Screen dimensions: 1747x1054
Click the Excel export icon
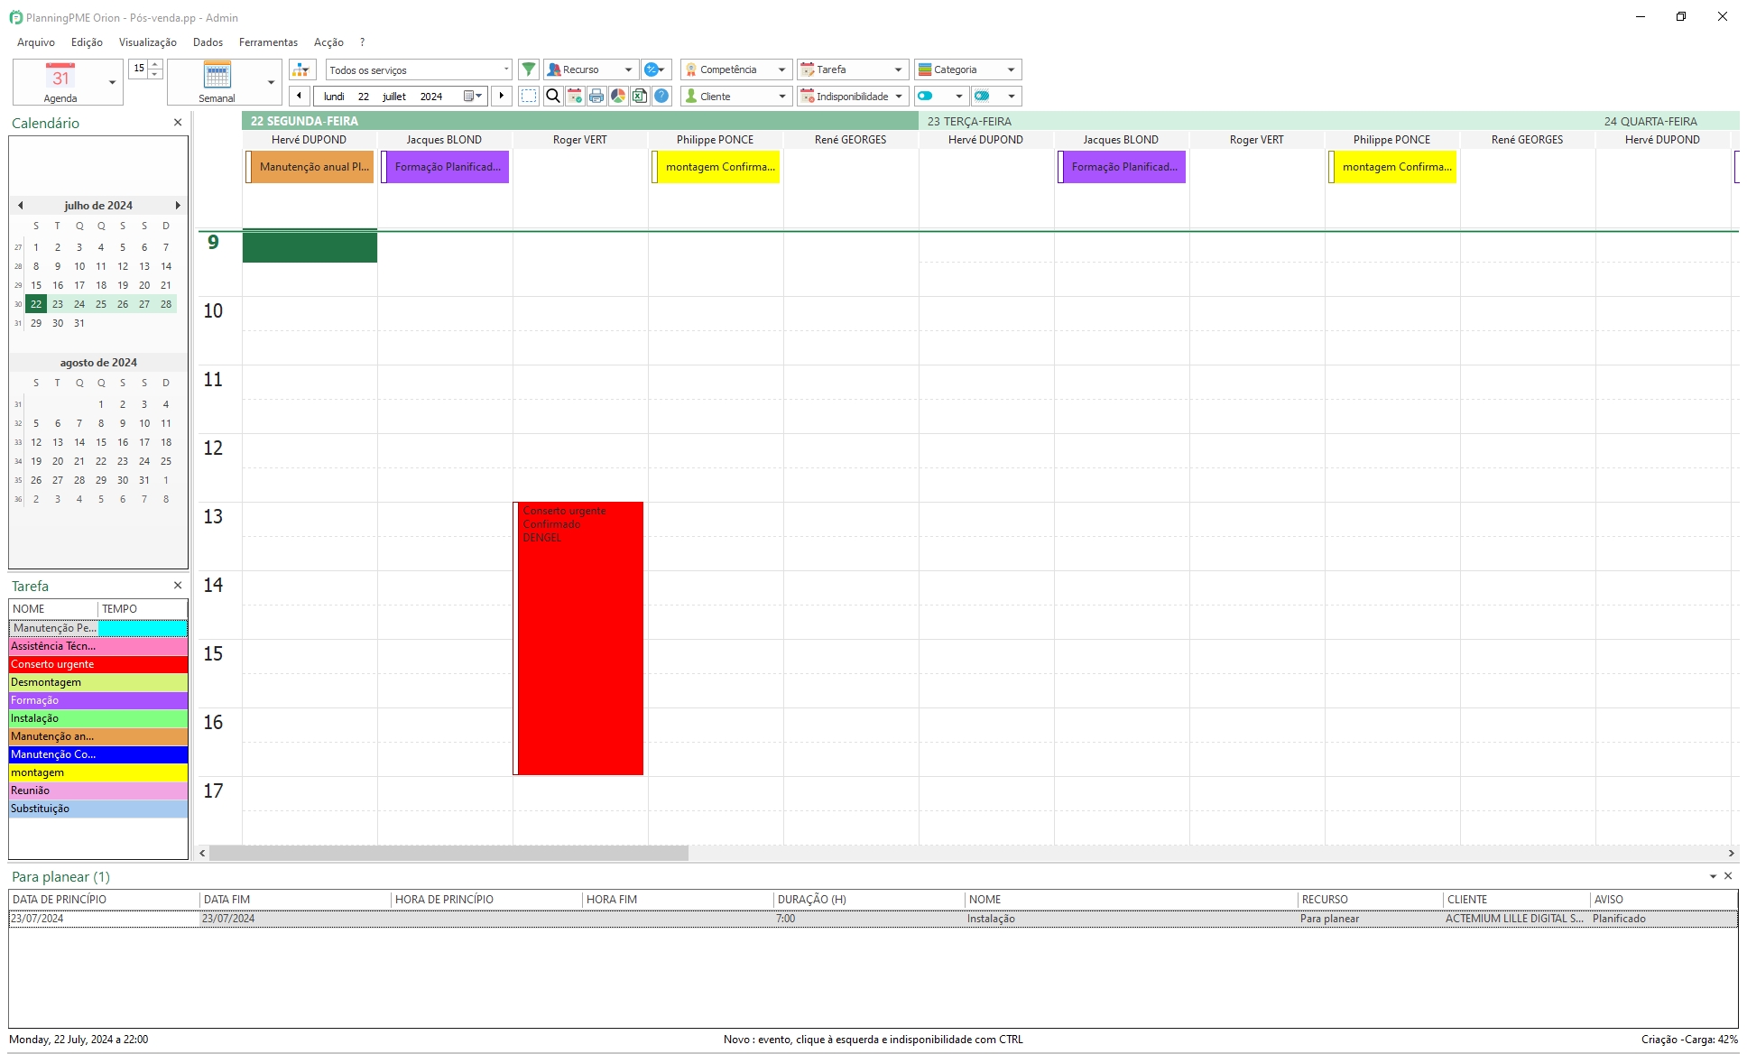(640, 96)
